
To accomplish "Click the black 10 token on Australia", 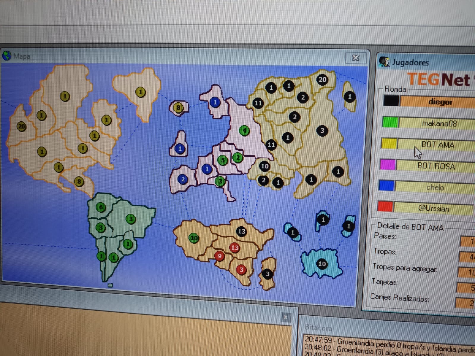I will (322, 264).
